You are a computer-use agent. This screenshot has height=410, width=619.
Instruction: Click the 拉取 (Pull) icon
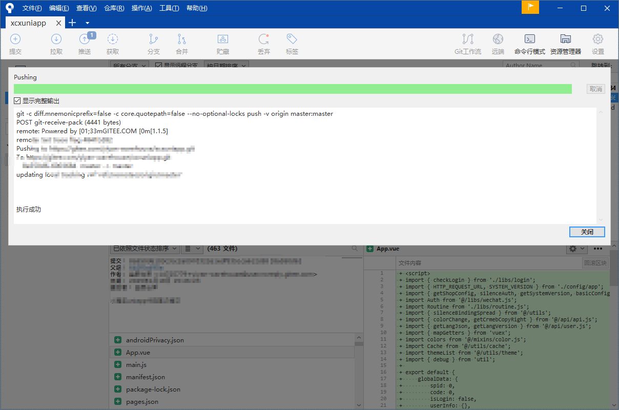click(56, 43)
